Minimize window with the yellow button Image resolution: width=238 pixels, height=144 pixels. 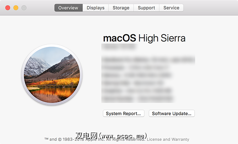coord(15,8)
